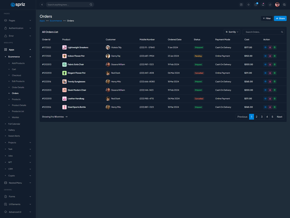This screenshot has height=218, width=290.
Task: Open the shopping cart icon in header
Action: (256, 5)
